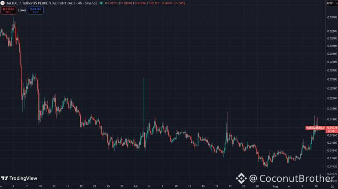Image resolution: width=338 pixels, height=189 pixels.
Task: Click the current price tag 0.01725 on axis
Action: tap(332, 128)
